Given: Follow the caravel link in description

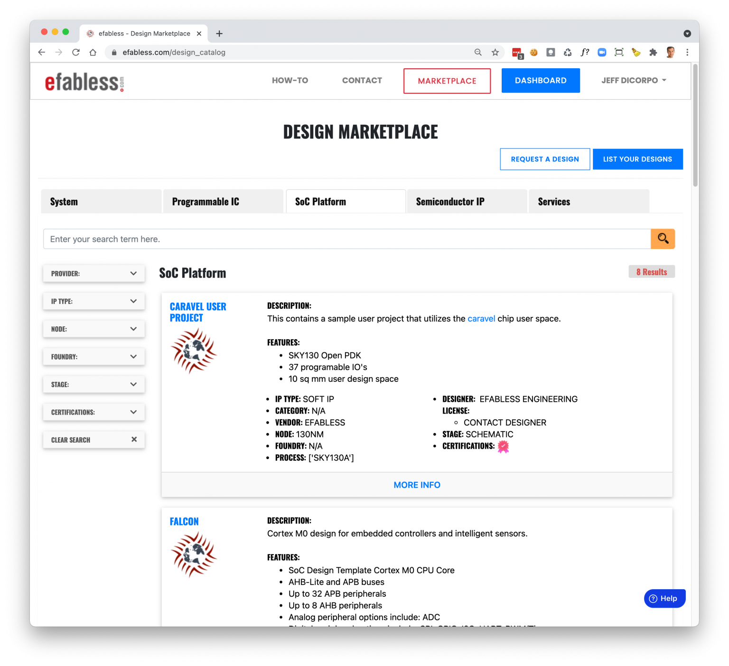Looking at the screenshot, I should click(481, 319).
